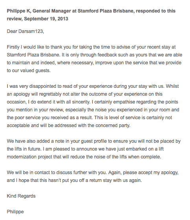Click the phrase concerned party
This screenshot has height=220, width=190.
click(113, 125)
